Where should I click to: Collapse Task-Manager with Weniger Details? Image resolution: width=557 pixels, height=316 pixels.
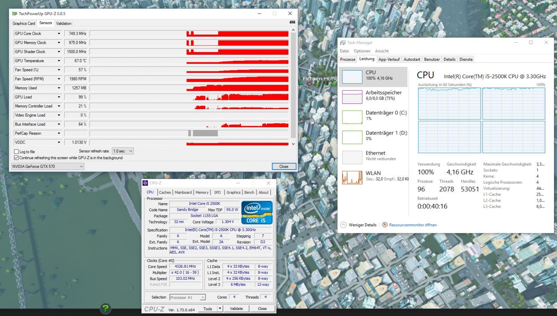(359, 225)
